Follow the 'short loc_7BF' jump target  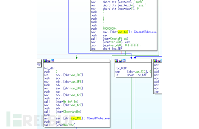(112, 49)
